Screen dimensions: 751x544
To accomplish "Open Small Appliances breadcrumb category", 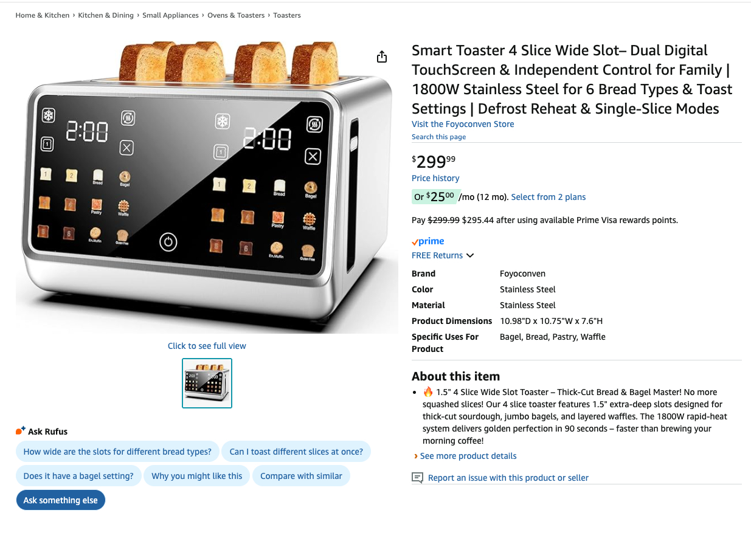I will 170,15.
